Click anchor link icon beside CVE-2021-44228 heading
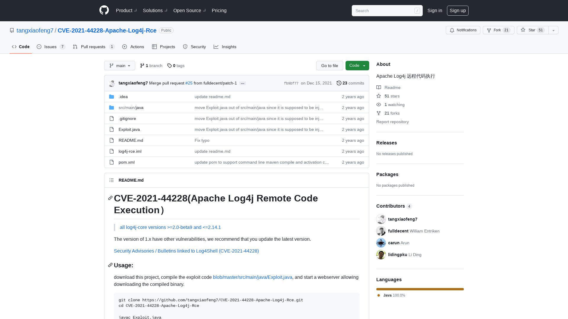This screenshot has width=568, height=319. (x=110, y=198)
